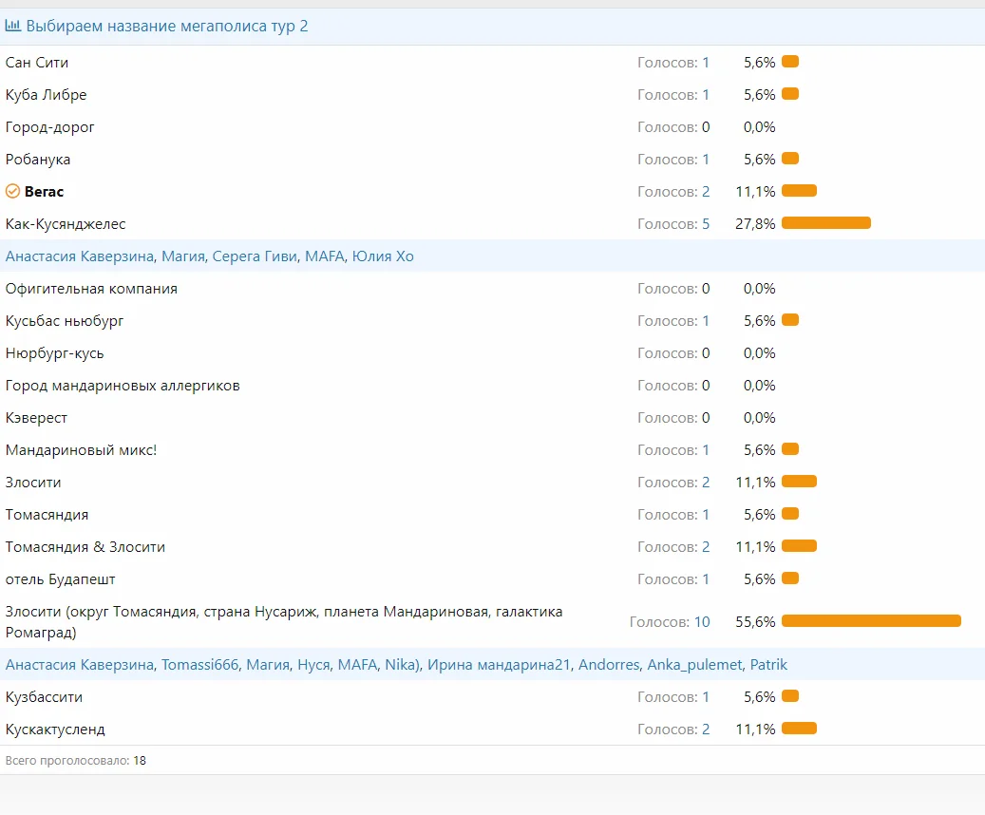Image resolution: width=985 pixels, height=815 pixels.
Task: Visit the voter Юлия Хо
Action: tap(383, 256)
